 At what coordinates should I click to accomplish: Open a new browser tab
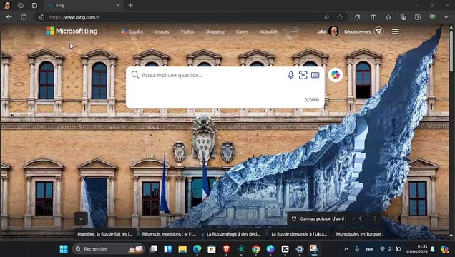131,5
